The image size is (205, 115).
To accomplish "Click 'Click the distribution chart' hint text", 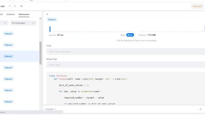I will pos(136,41).
